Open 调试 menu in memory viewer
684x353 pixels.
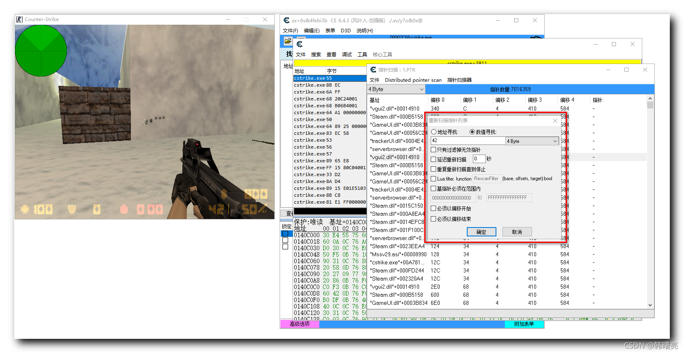pos(347,55)
